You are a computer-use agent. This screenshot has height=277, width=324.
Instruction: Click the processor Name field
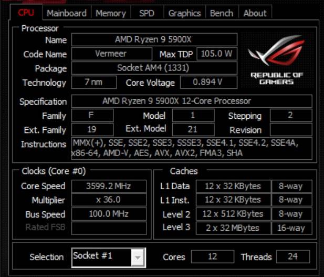(x=154, y=40)
